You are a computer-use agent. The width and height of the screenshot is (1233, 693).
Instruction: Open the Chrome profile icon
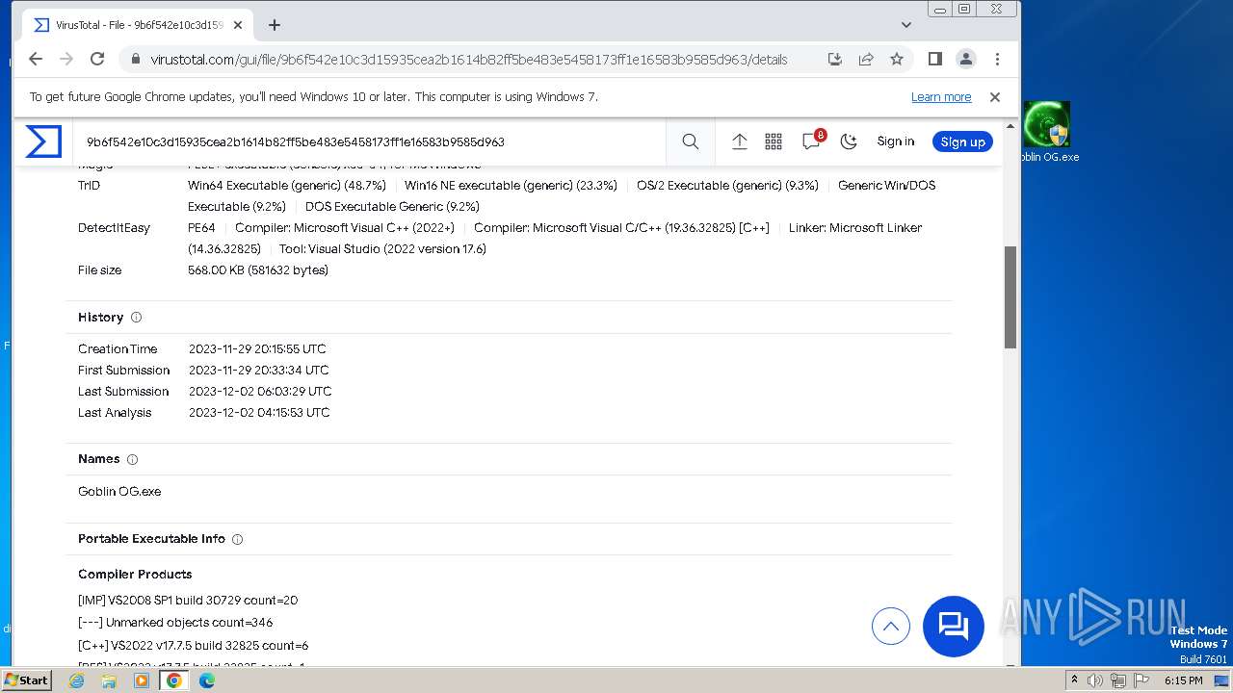point(966,59)
